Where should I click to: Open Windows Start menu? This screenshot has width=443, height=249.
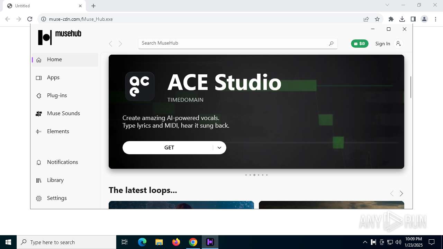[x=8, y=242]
